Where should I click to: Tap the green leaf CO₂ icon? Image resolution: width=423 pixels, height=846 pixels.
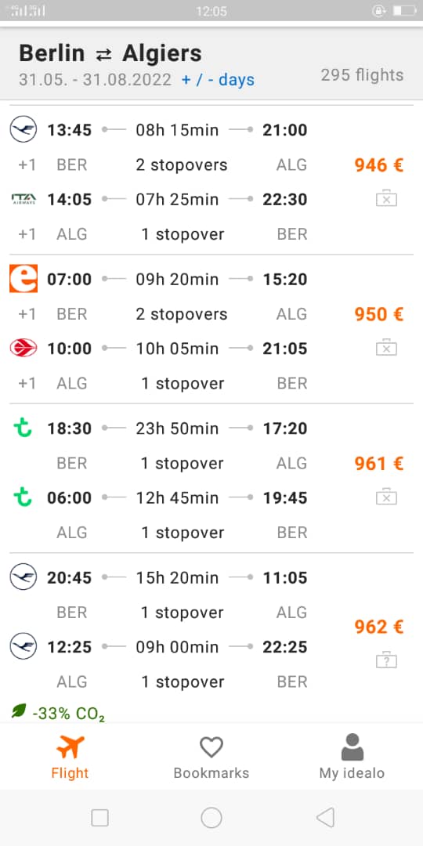click(19, 710)
